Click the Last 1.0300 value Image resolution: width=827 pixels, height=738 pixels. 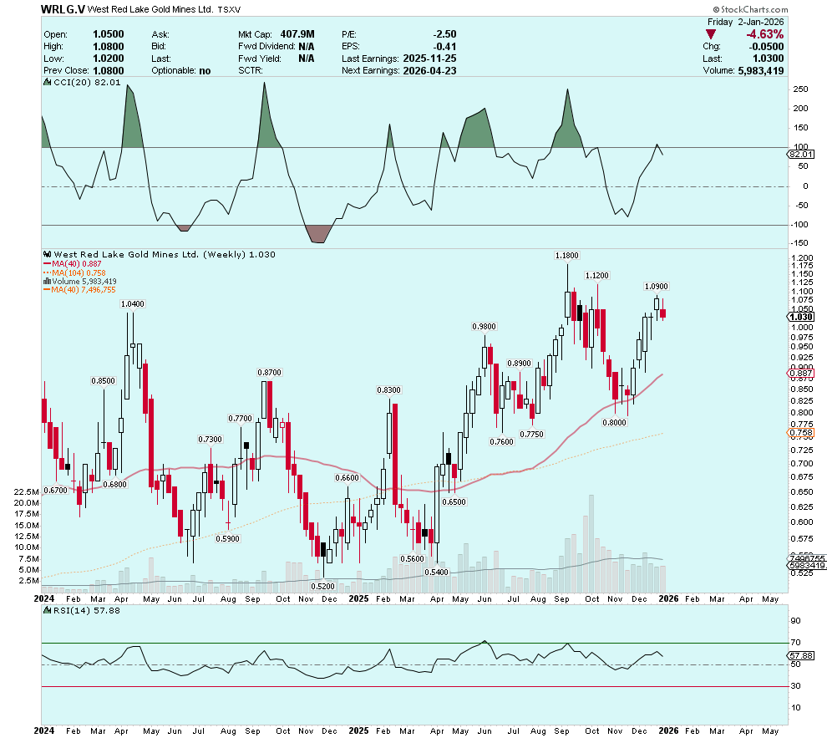pos(768,59)
